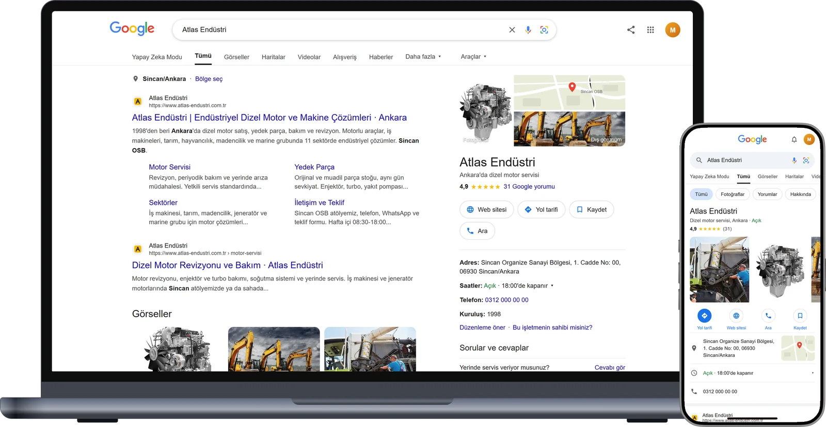Click the Web sitesi button in the laptop panel
This screenshot has height=427, width=826.
486,210
